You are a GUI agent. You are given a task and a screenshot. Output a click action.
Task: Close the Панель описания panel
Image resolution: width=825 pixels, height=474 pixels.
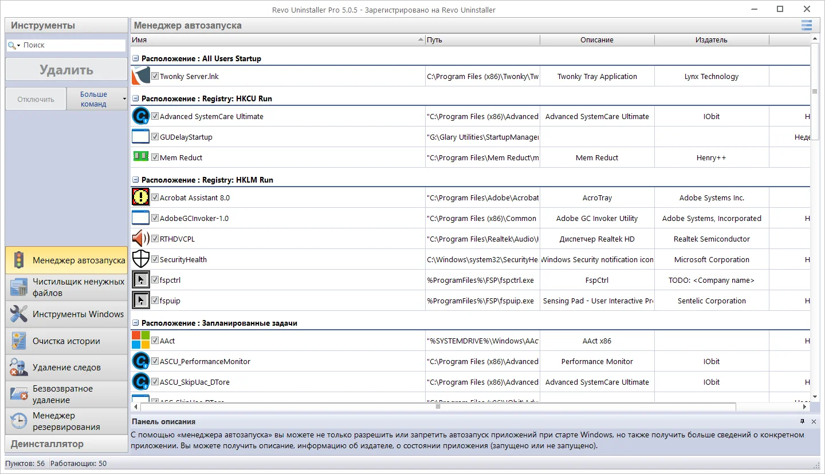point(814,421)
